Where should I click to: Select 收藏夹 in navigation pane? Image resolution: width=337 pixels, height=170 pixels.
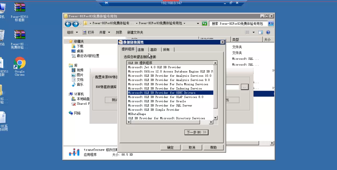pos(76,41)
